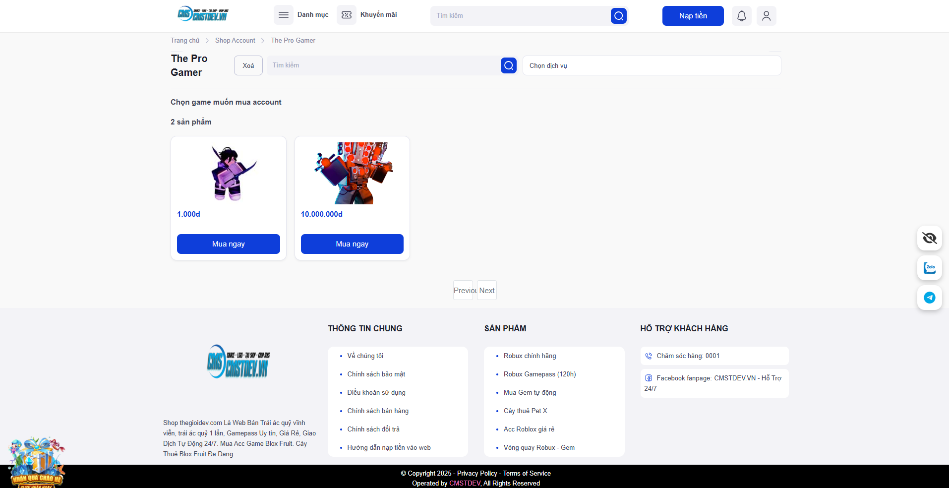Select the 10.000.000đ product thumbnail
949x488 pixels.
[352, 173]
